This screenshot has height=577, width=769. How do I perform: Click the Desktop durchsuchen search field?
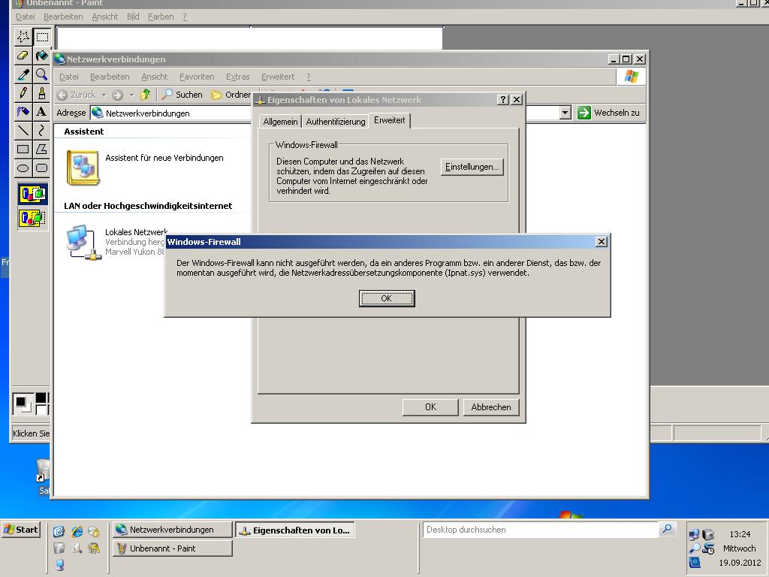[x=540, y=530]
